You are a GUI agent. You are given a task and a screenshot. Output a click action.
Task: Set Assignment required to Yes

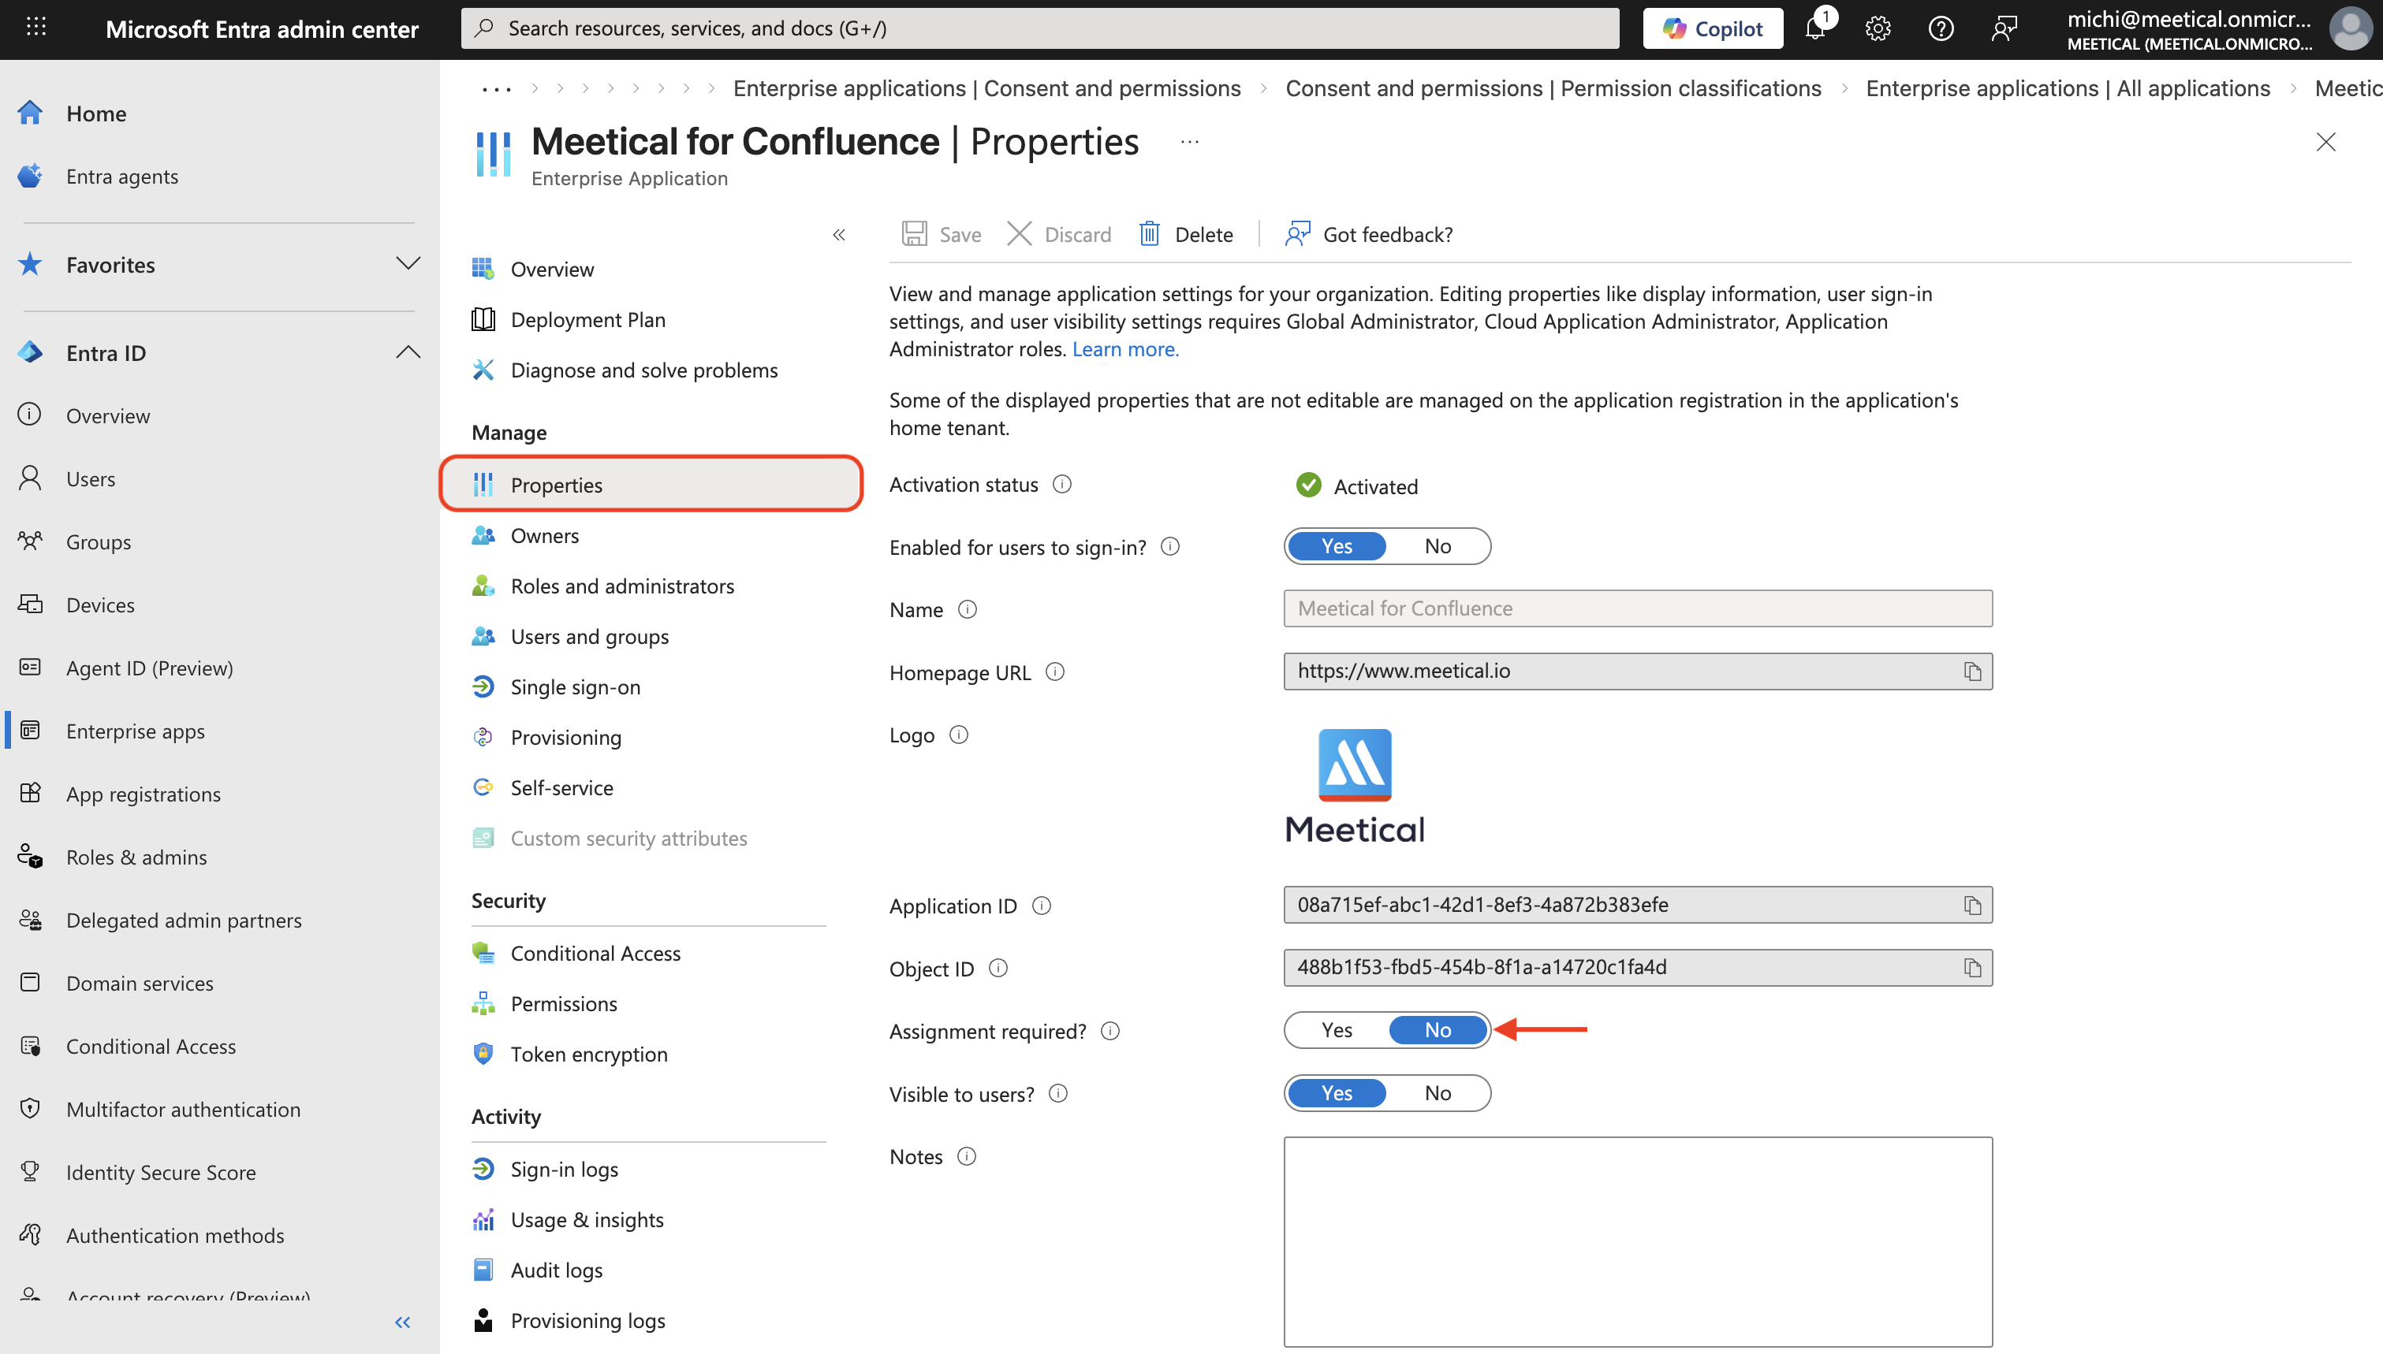pos(1337,1029)
